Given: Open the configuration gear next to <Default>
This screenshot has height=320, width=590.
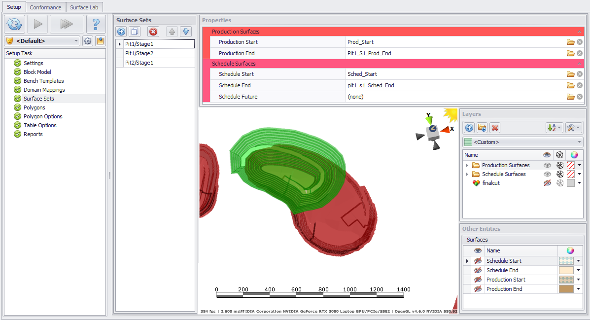Looking at the screenshot, I should [88, 41].
